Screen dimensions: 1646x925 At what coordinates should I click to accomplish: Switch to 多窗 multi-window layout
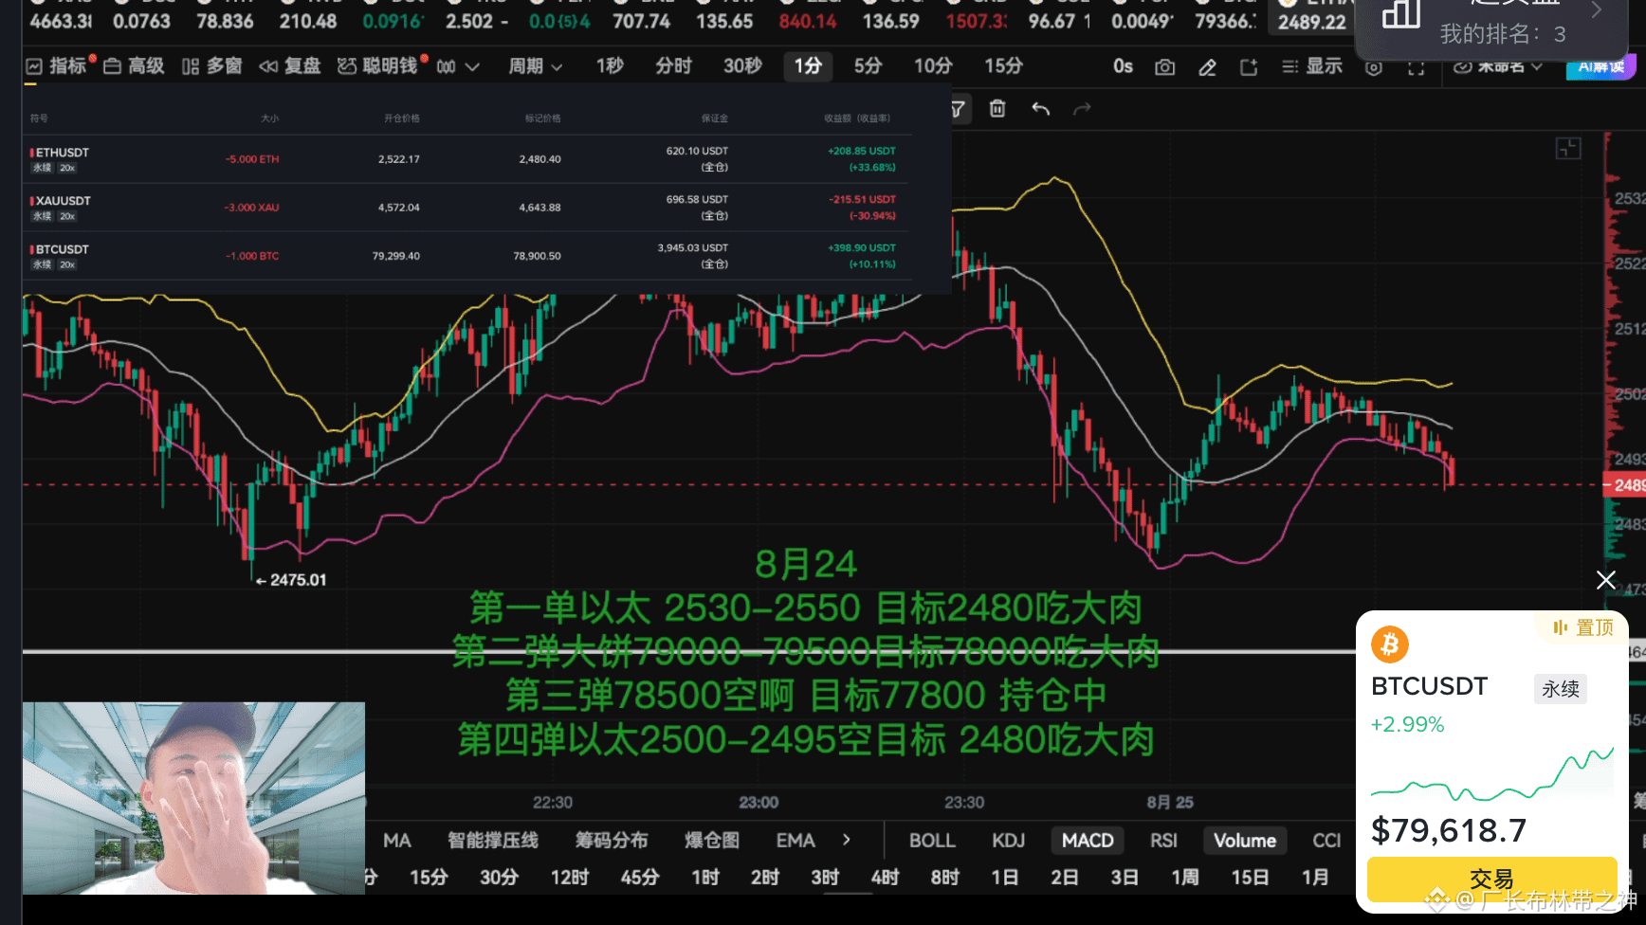(212, 66)
